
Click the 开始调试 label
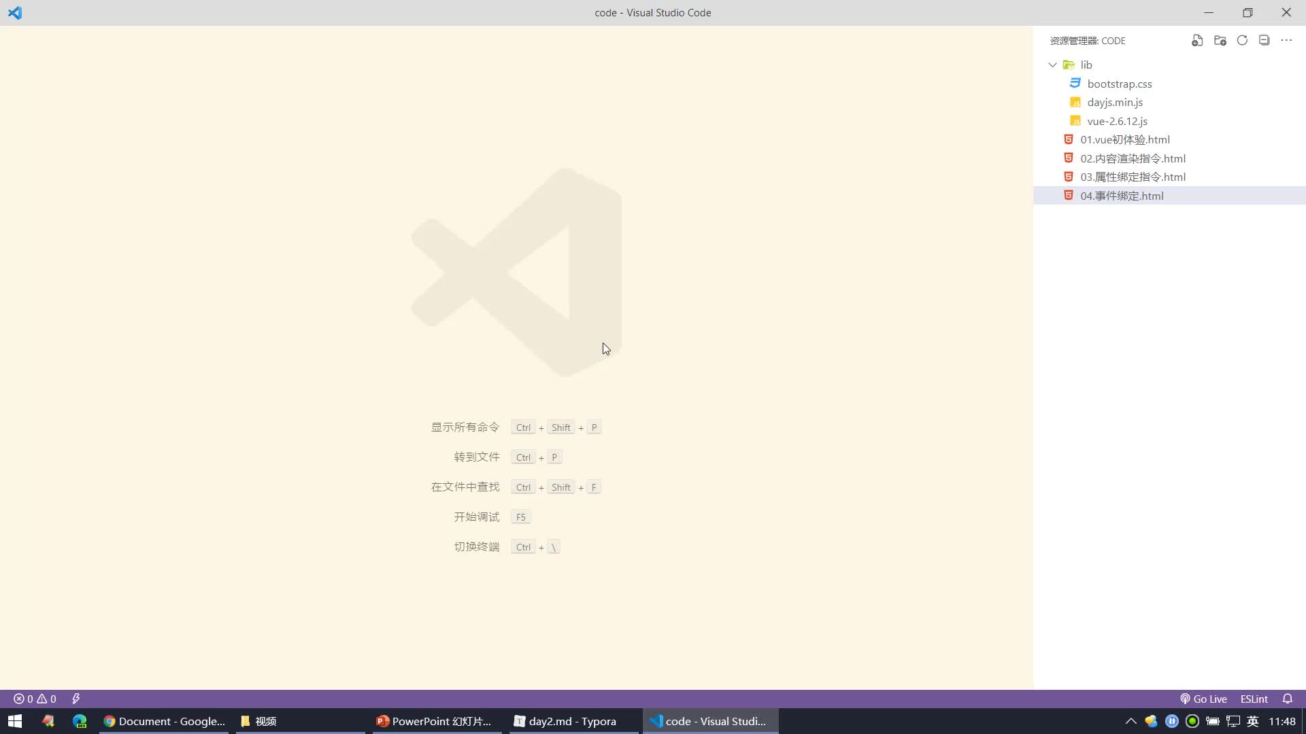click(477, 517)
